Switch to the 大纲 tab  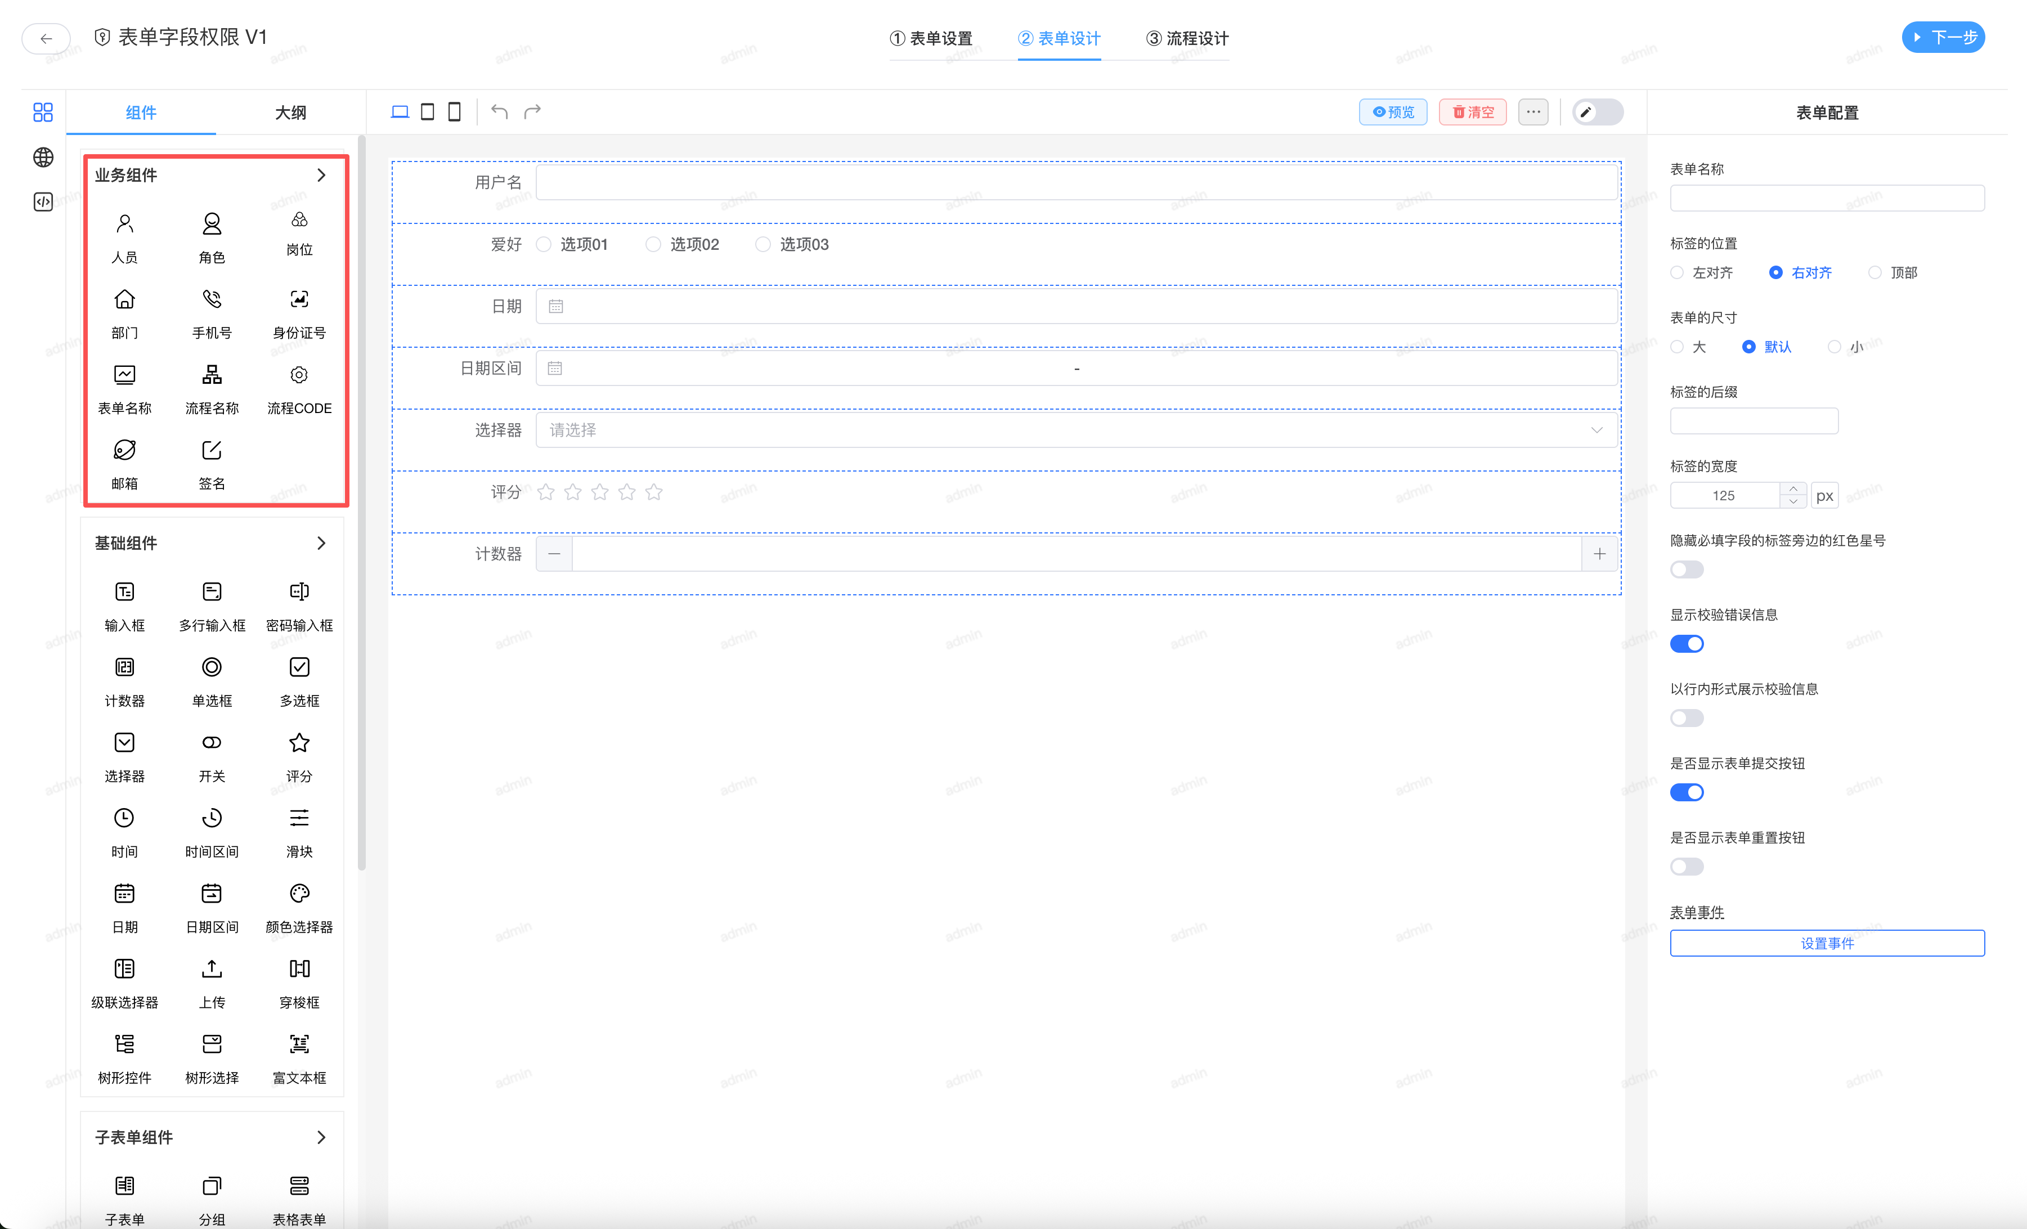point(290,113)
